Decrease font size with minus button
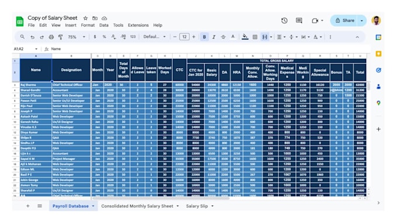Image resolution: width=397 pixels, height=223 pixels. point(175,37)
